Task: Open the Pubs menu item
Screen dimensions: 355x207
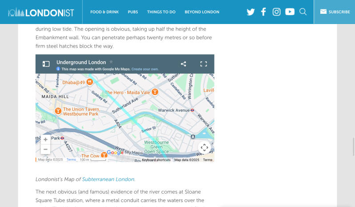Action: click(x=133, y=12)
